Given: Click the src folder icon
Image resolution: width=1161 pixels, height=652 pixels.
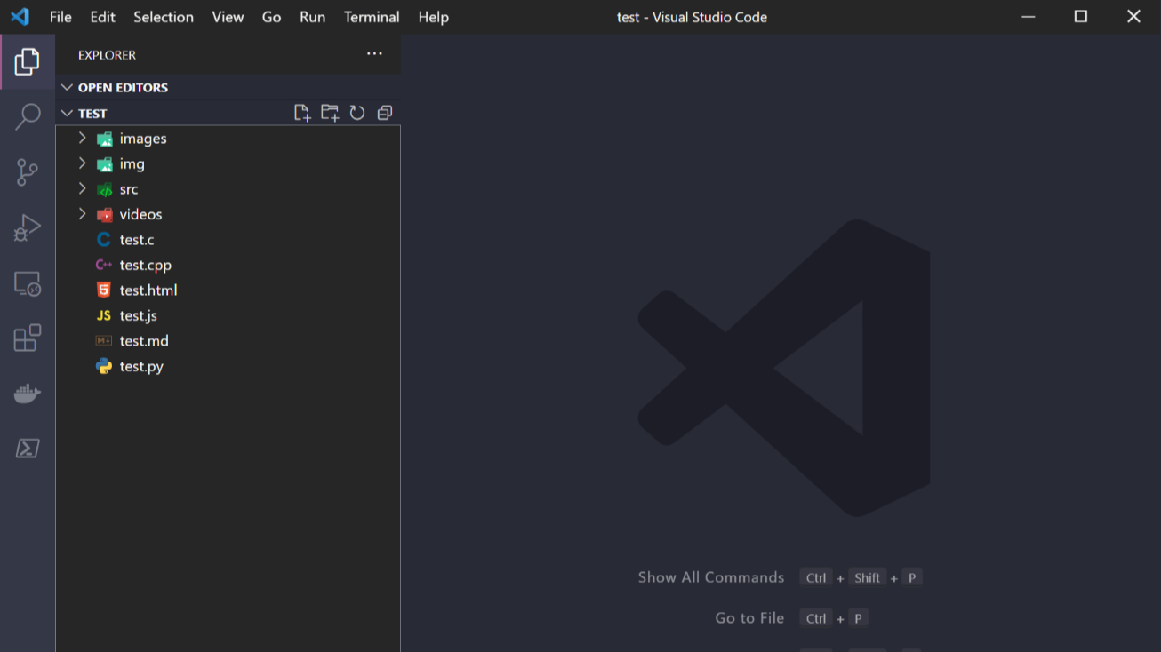Looking at the screenshot, I should coord(104,189).
